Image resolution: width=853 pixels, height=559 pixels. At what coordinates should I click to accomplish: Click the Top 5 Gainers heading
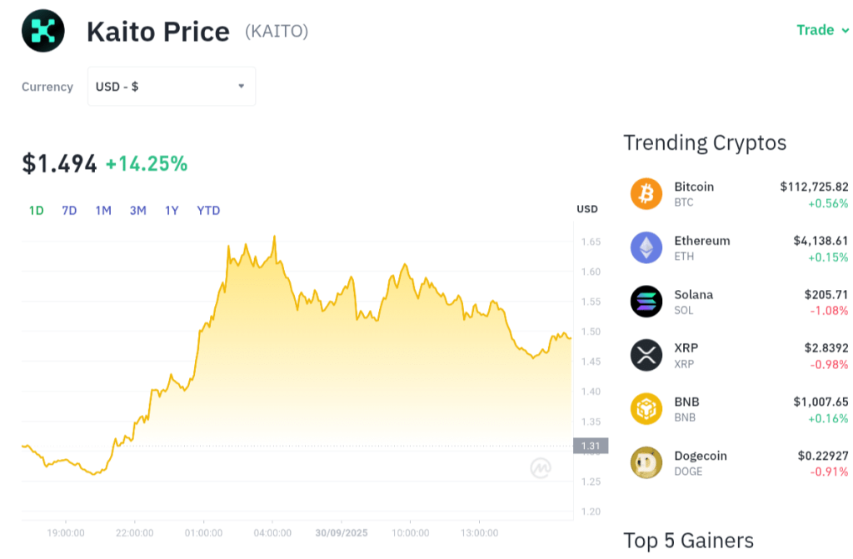(688, 540)
